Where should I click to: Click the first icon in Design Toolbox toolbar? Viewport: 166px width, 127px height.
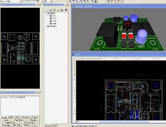(51, 10)
